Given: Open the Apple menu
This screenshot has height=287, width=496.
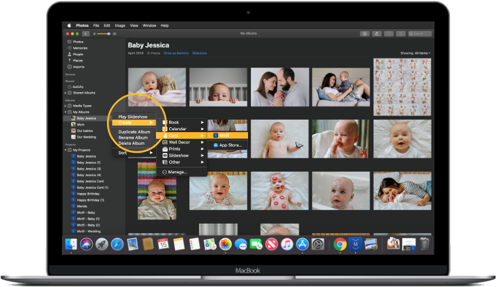Looking at the screenshot, I should pos(69,26).
